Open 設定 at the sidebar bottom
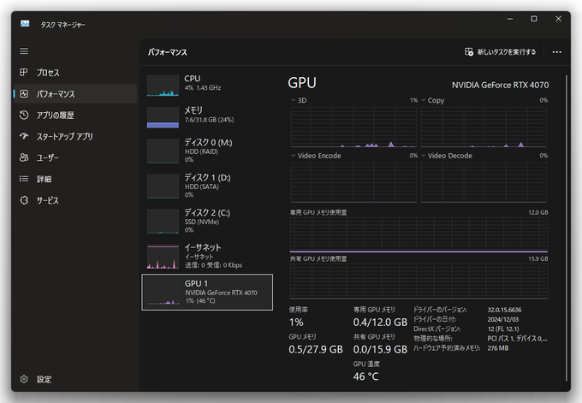The width and height of the screenshot is (582, 403). 75,379
